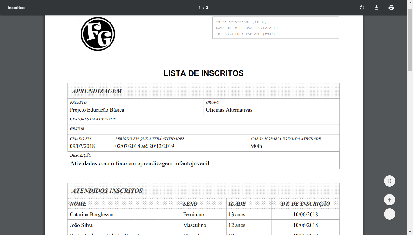Screen dimensions: 413x235
Task: Click the DT. DE INSCRIÇÃO column header
Action: pos(306,204)
